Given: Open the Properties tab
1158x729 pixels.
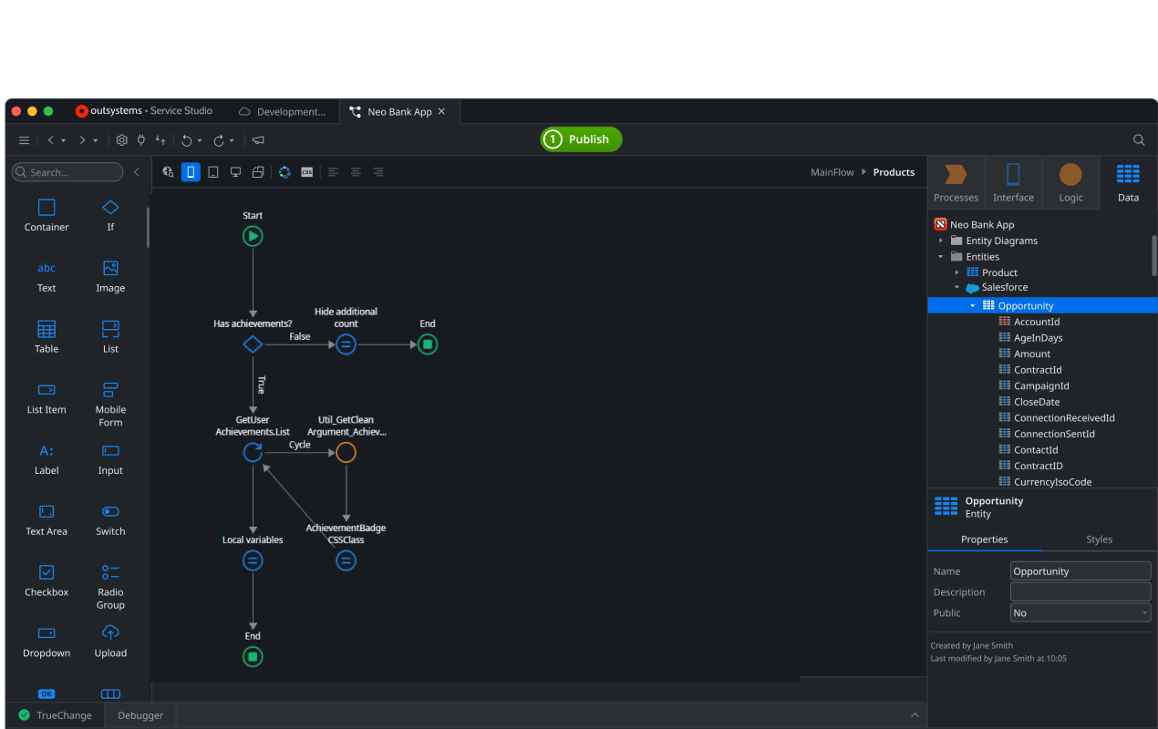Looking at the screenshot, I should click(x=985, y=539).
